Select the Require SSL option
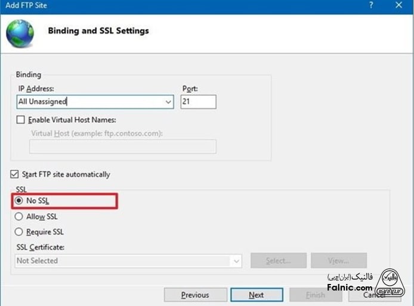 [x=19, y=232]
